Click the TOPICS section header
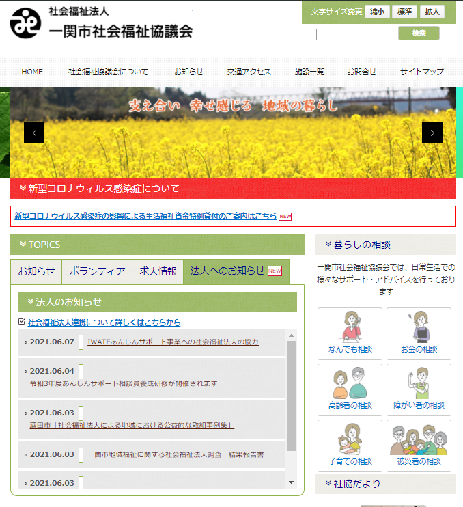 [x=157, y=245]
